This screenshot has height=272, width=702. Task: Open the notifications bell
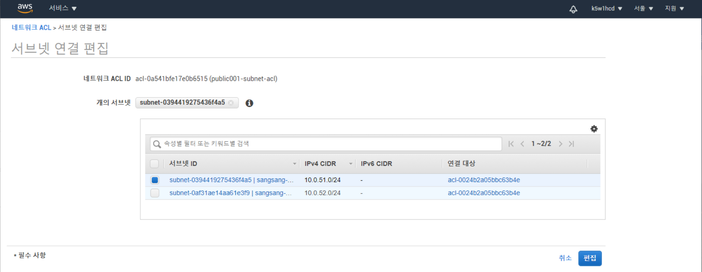573,9
